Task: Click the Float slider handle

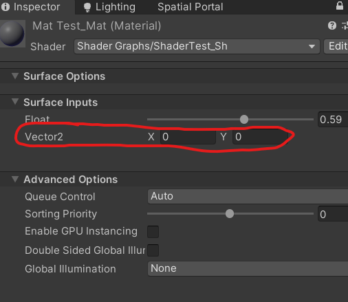Action: pos(244,119)
